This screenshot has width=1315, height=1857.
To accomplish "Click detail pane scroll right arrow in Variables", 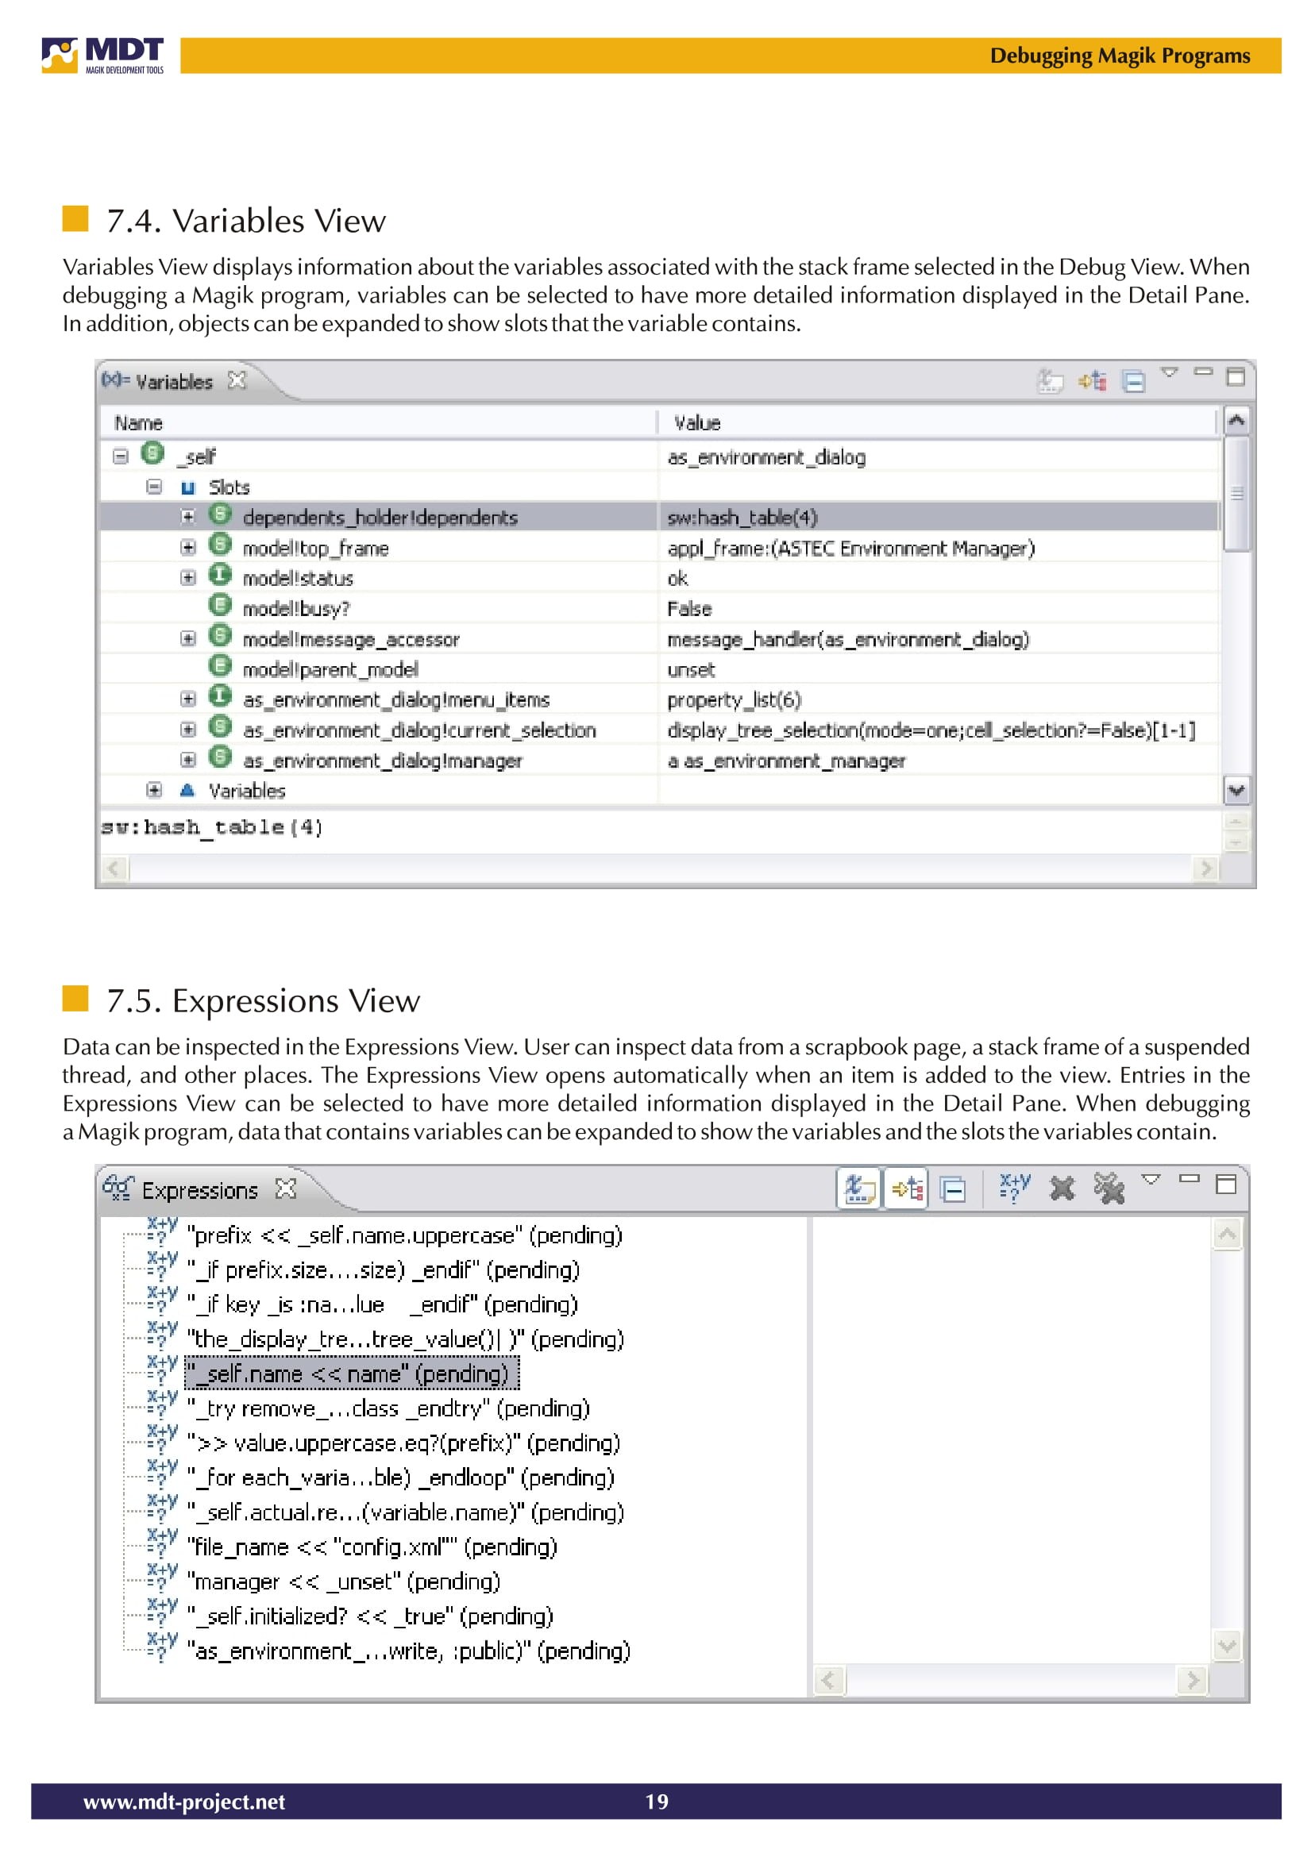I will point(1206,869).
